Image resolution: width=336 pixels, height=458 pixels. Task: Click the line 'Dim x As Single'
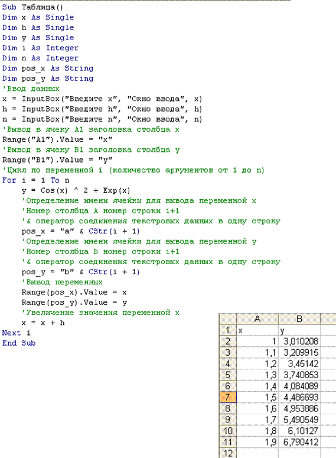tap(38, 17)
